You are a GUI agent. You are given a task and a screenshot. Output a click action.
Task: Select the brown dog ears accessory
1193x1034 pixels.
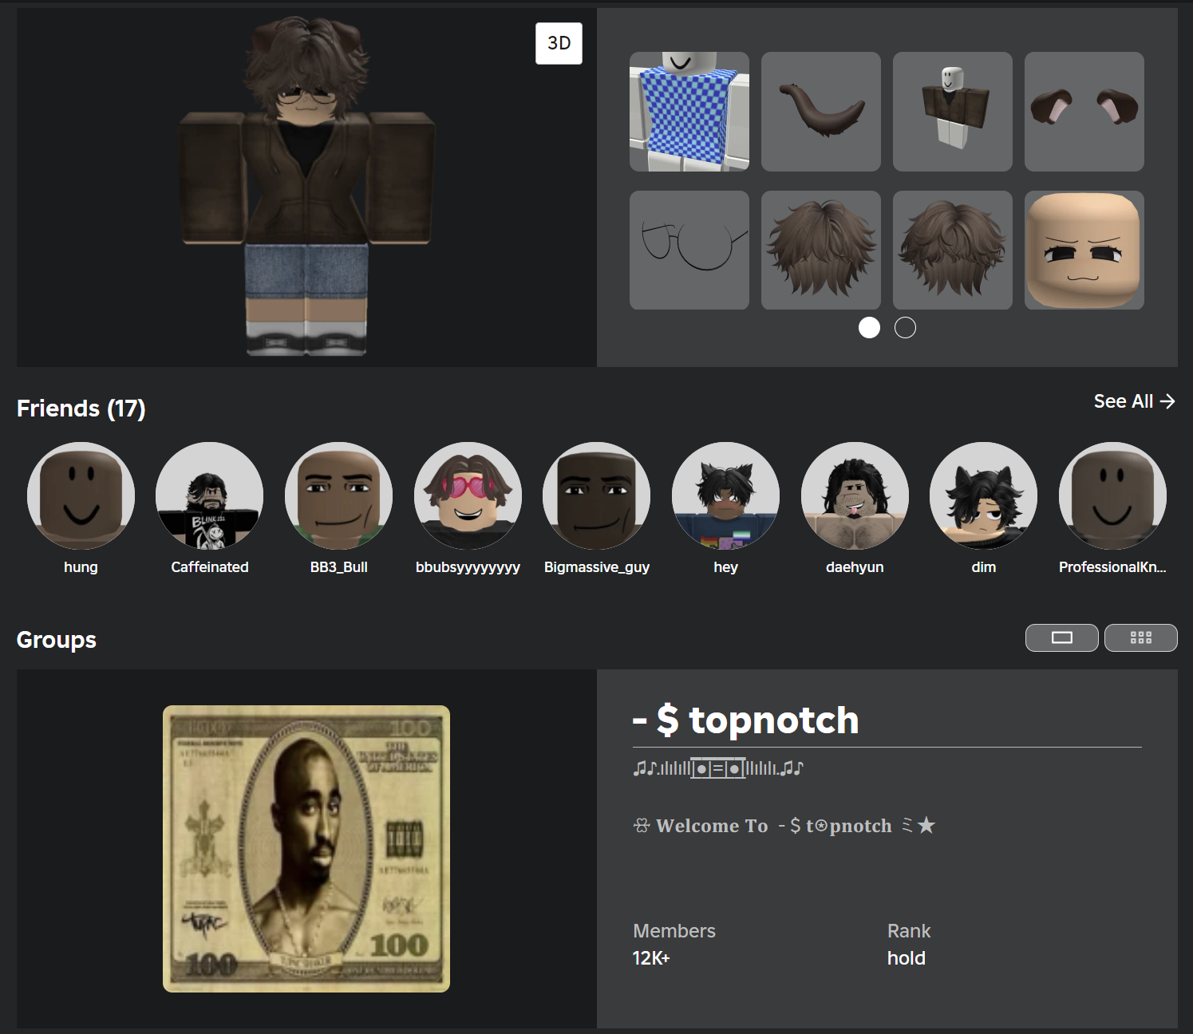point(1084,112)
